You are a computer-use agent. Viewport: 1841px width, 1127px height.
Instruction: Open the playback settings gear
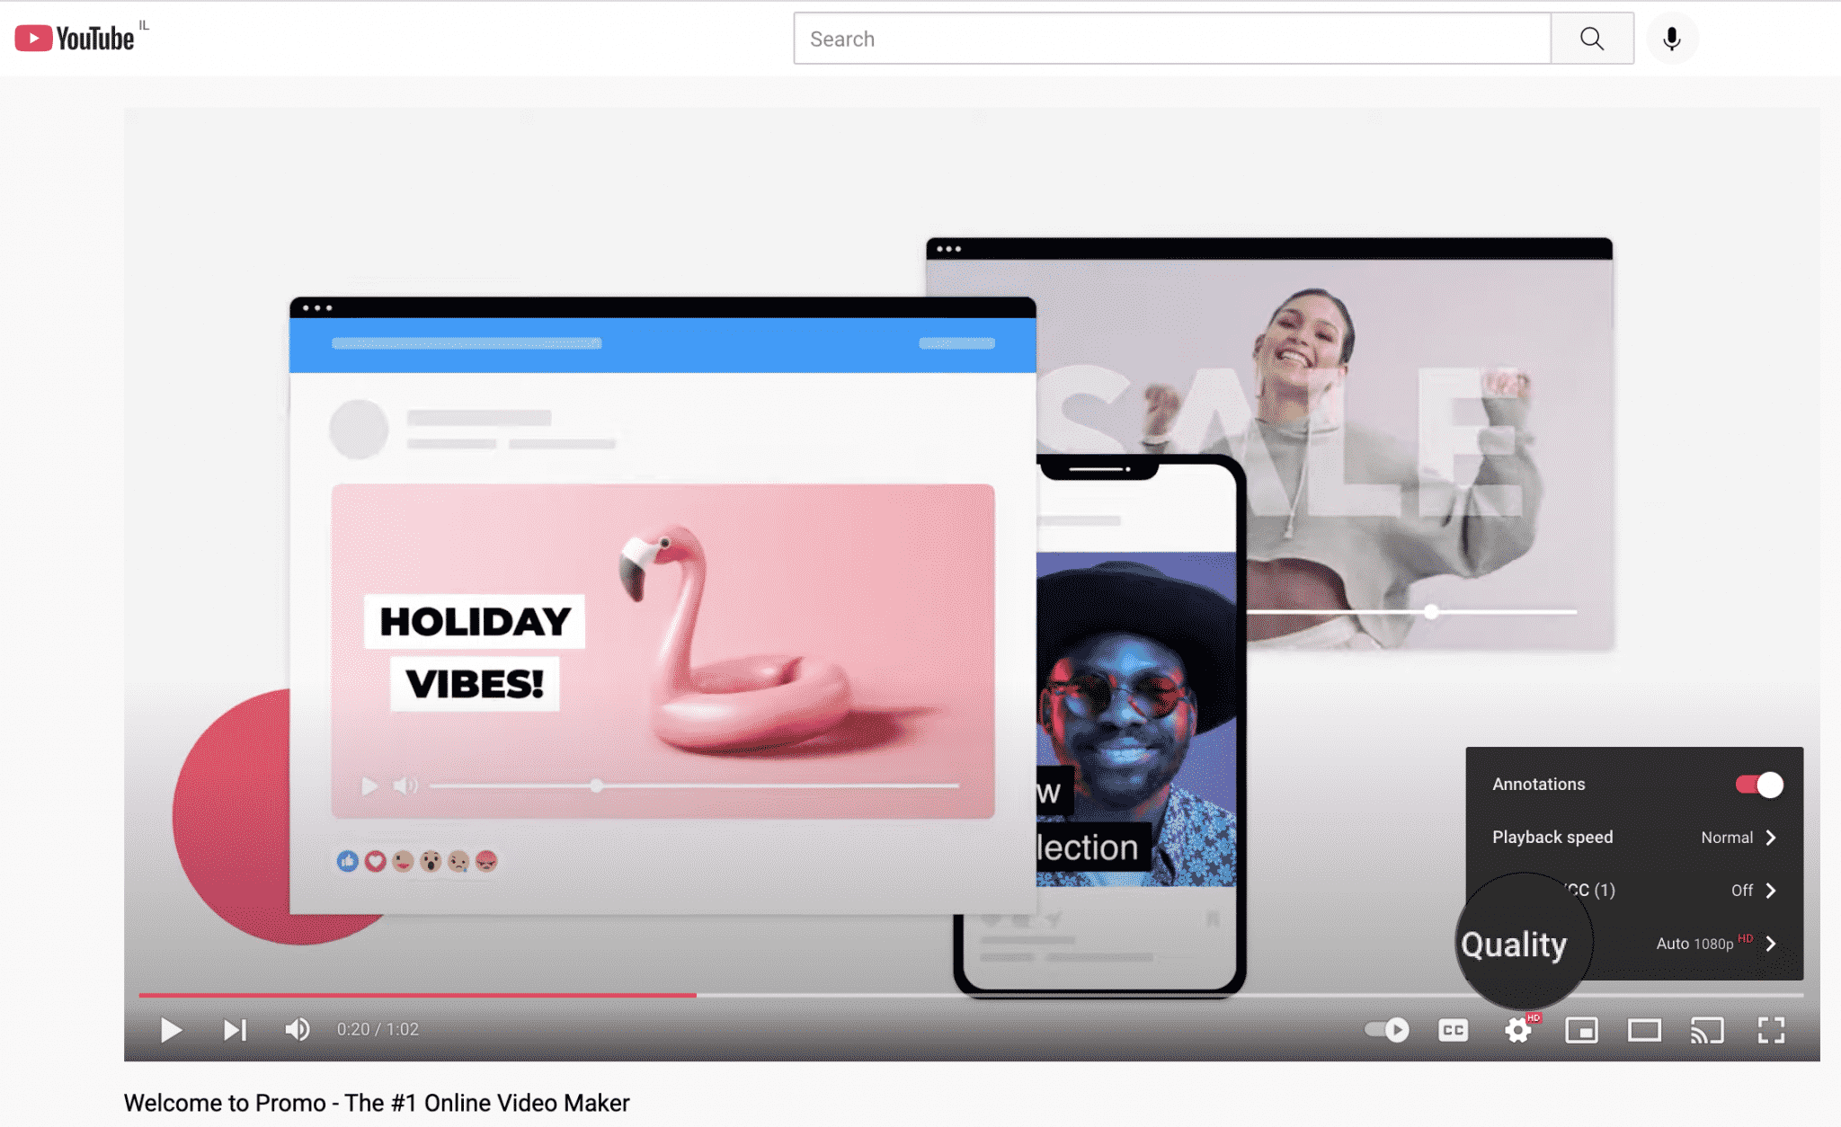coord(1519,1030)
